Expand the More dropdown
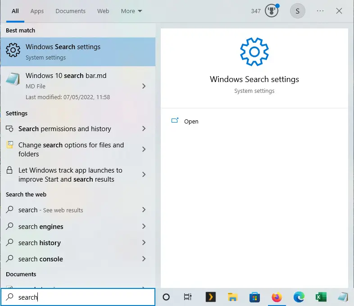 click(x=132, y=11)
